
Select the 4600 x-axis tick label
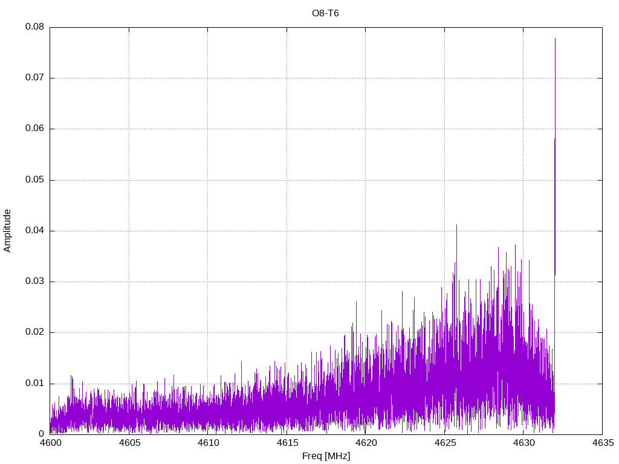coord(50,444)
